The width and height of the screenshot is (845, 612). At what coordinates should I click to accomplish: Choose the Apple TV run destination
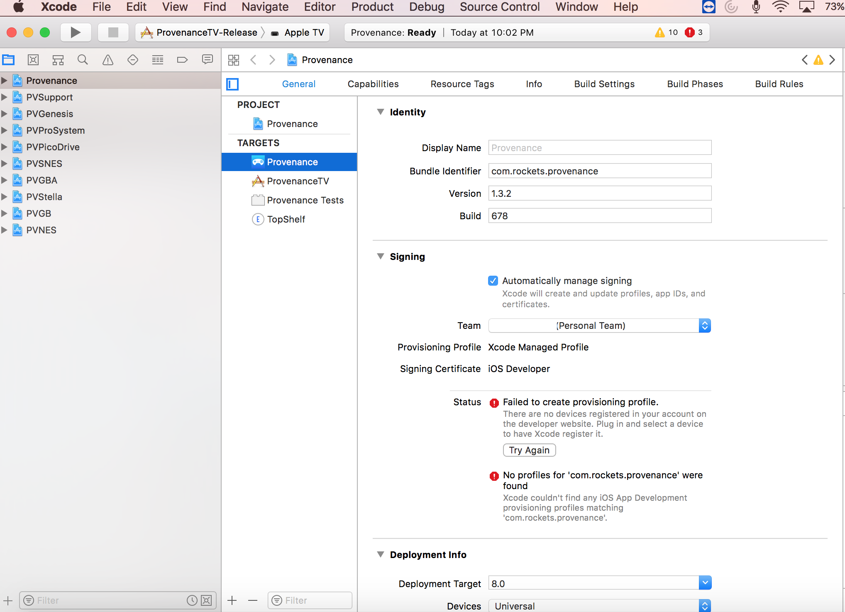point(297,32)
